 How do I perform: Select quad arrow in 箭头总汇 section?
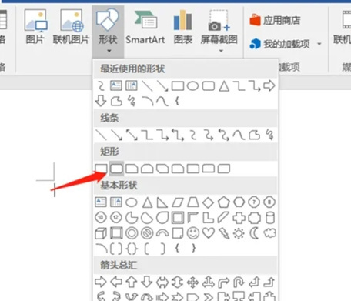coord(192,283)
